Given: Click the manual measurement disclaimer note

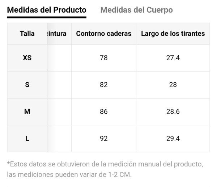Looking at the screenshot, I should [x=105, y=169].
